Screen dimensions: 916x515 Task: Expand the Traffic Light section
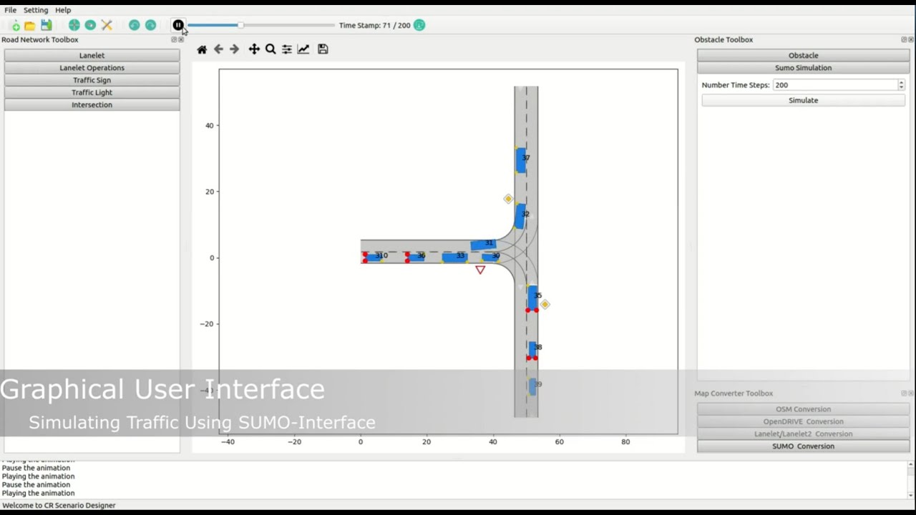pos(92,92)
